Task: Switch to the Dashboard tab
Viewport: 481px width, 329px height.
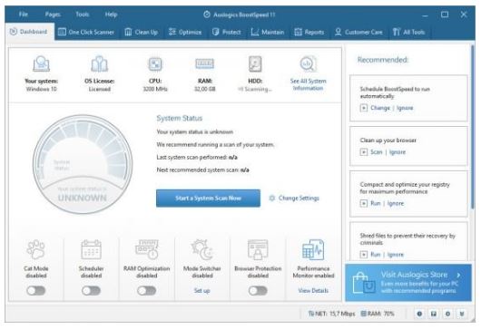Action: coord(28,32)
